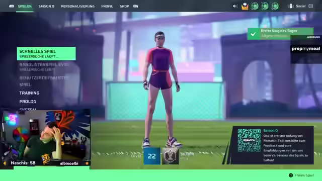Open the SHOP tab
322x181 pixels.
(124, 7)
